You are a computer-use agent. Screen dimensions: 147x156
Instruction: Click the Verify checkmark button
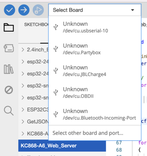coord(9,10)
